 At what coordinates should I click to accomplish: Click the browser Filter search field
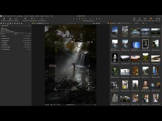[x=124, y=23]
